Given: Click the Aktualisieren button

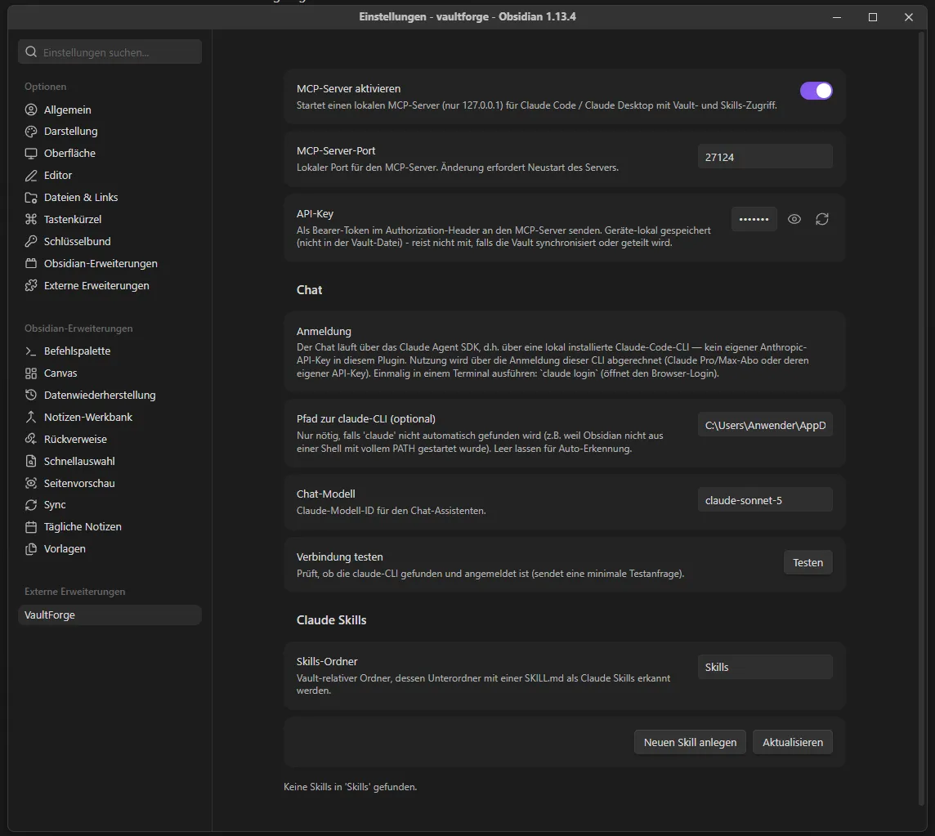Looking at the screenshot, I should [793, 742].
